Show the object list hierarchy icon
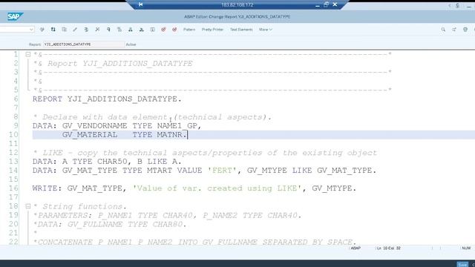The width and height of the screenshot is (475, 267). click(x=131, y=30)
